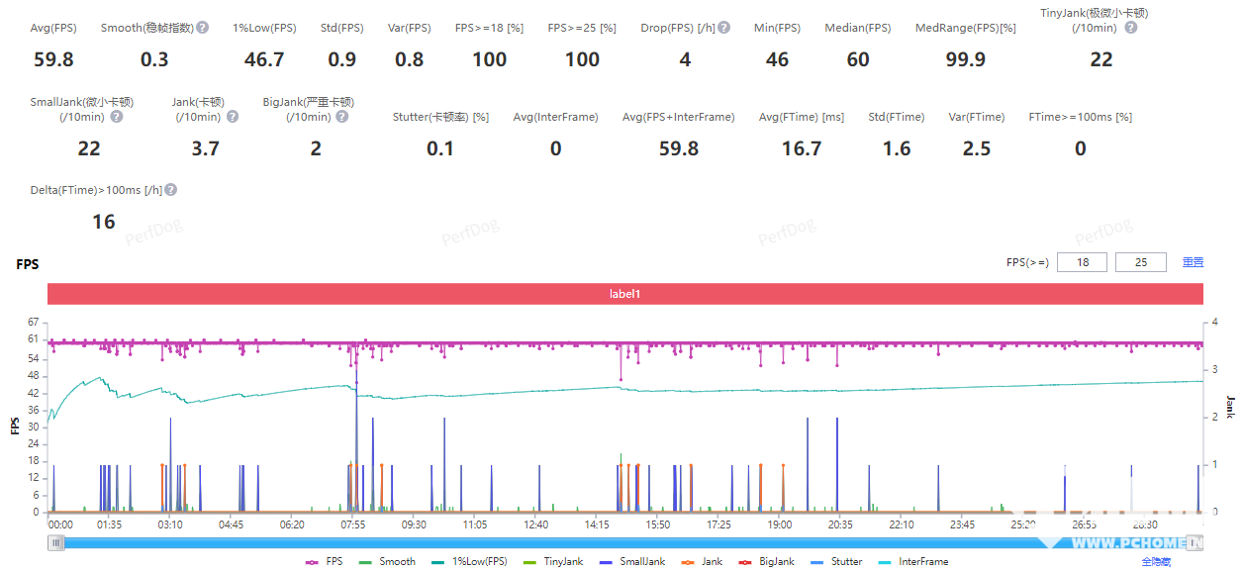This screenshot has height=571, width=1243.
Task: Click the TinyJank question mark icon
Action: (1131, 28)
